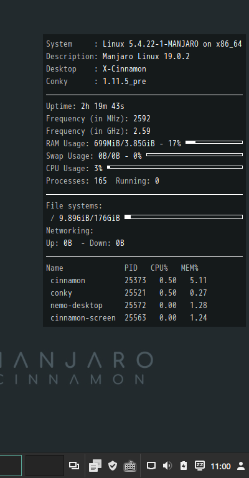The image size is (249, 478).
Task: Click uptime value '2h 19m 43s'
Action: [x=103, y=106]
